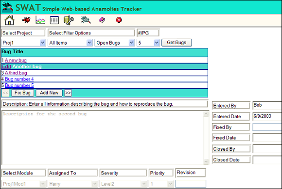Viewport: 282px width, 189px height.
Task: Click the Fix Bug button
Action: 22,93
